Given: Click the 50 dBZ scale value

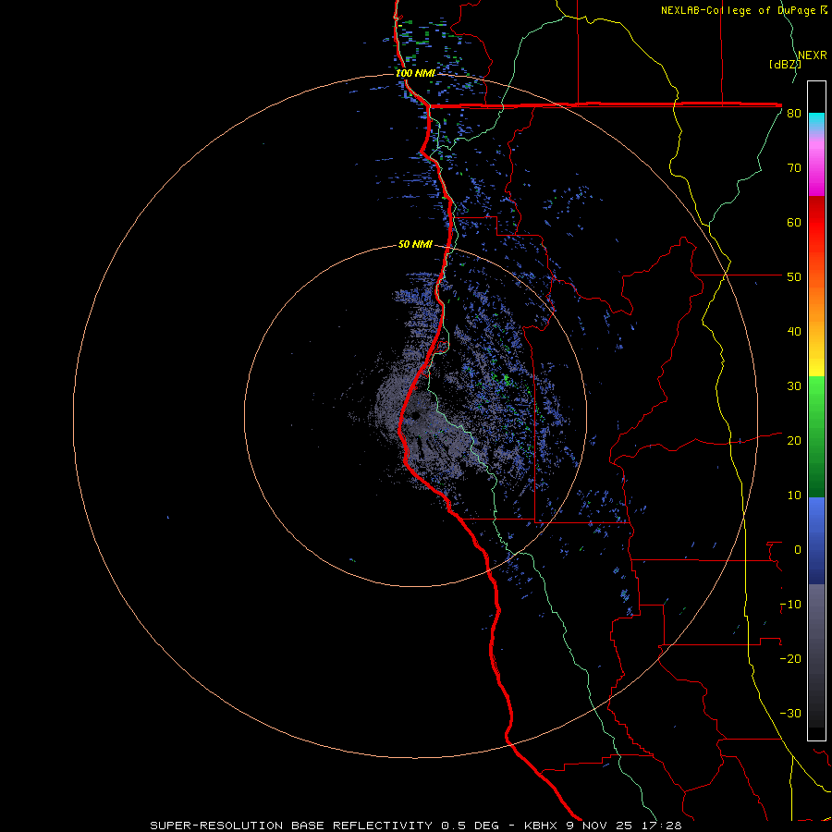Looking at the screenshot, I should [x=794, y=277].
